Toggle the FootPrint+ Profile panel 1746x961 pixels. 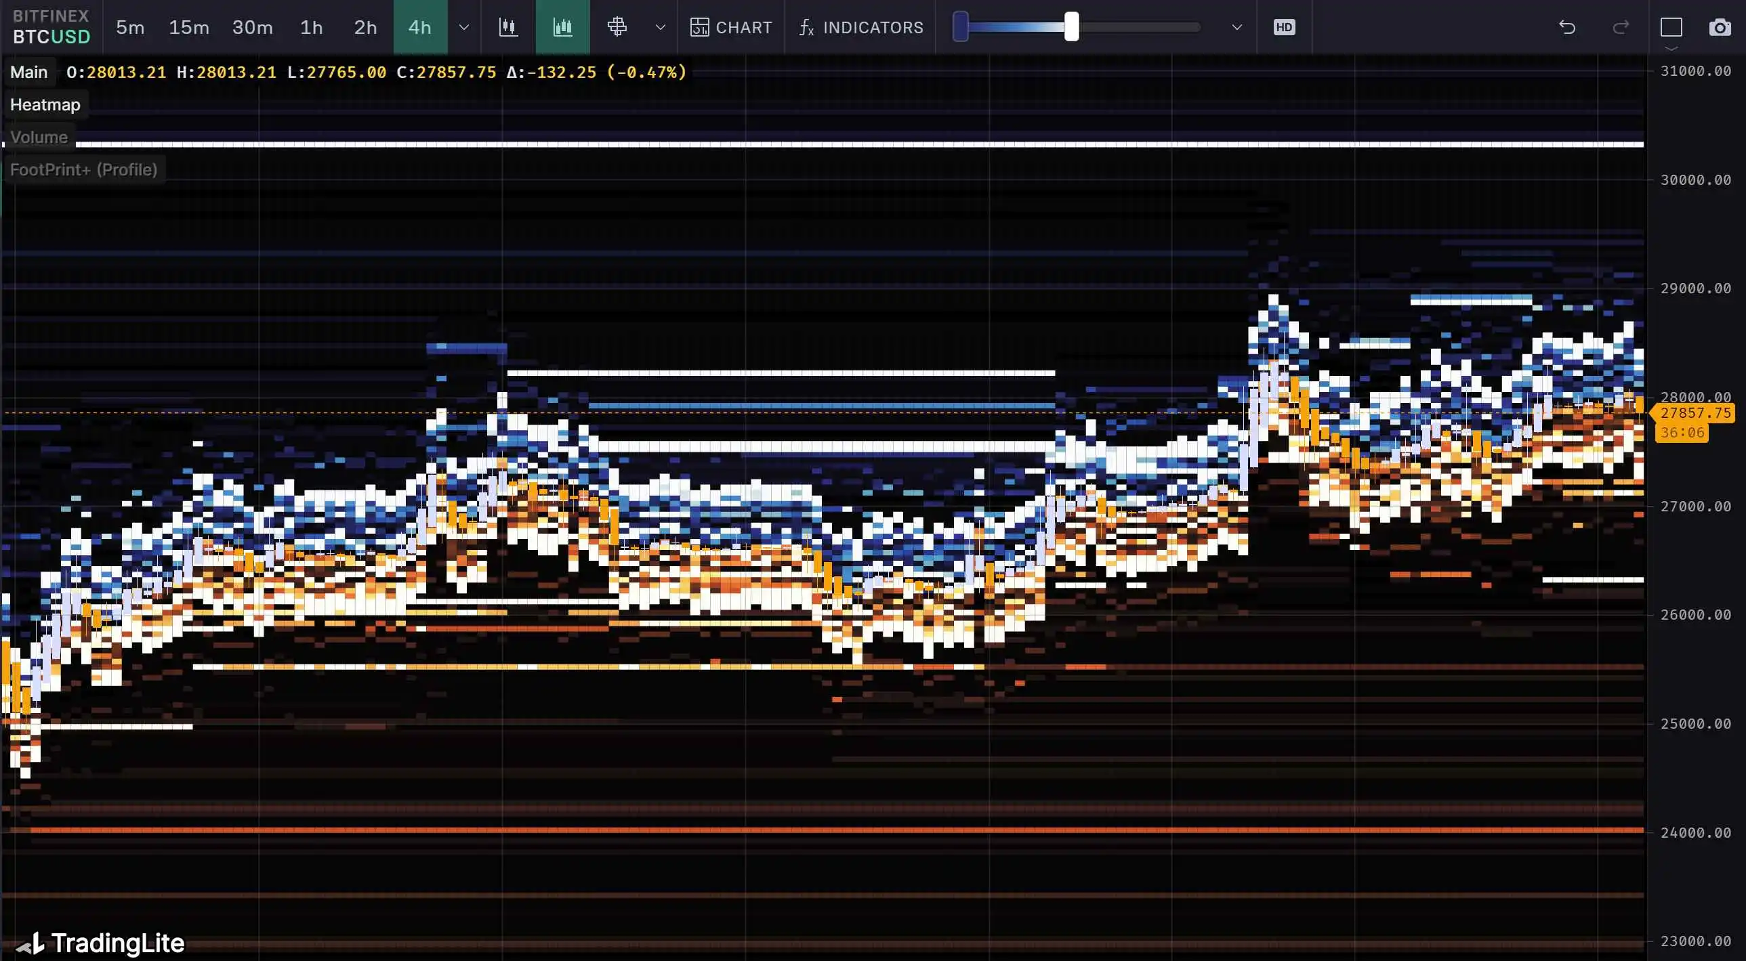pyautogui.click(x=83, y=168)
